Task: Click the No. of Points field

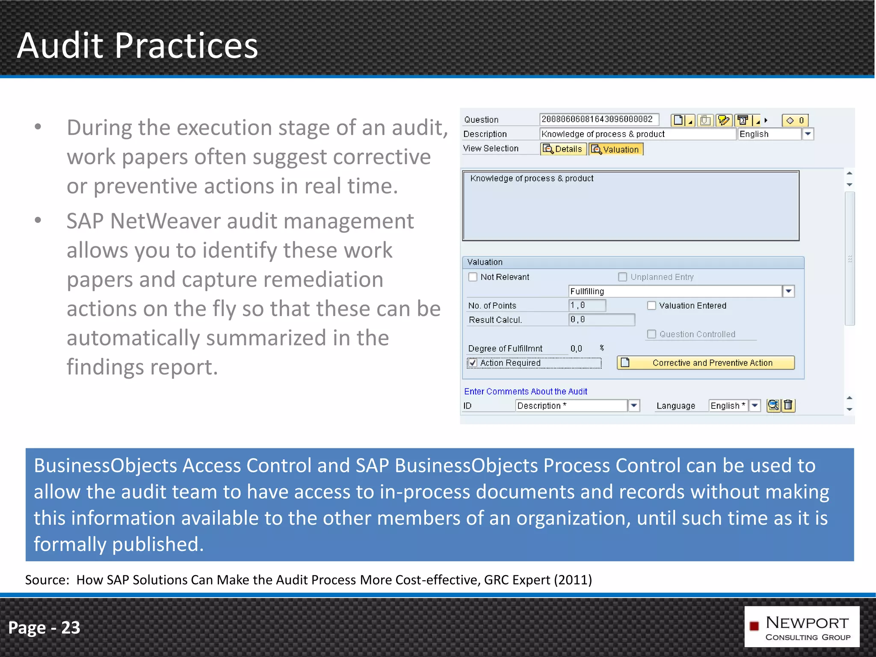Action: pos(587,305)
